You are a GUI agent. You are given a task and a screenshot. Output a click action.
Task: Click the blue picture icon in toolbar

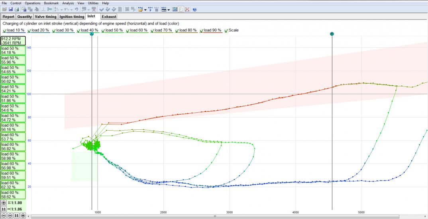click(175, 9)
